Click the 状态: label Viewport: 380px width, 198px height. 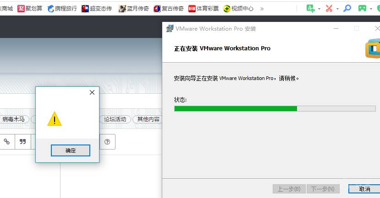coord(180,100)
